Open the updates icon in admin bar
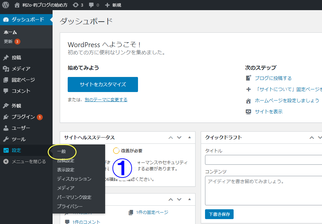Image resolution: width=322 pixels, height=224 pixels. click(76, 5)
